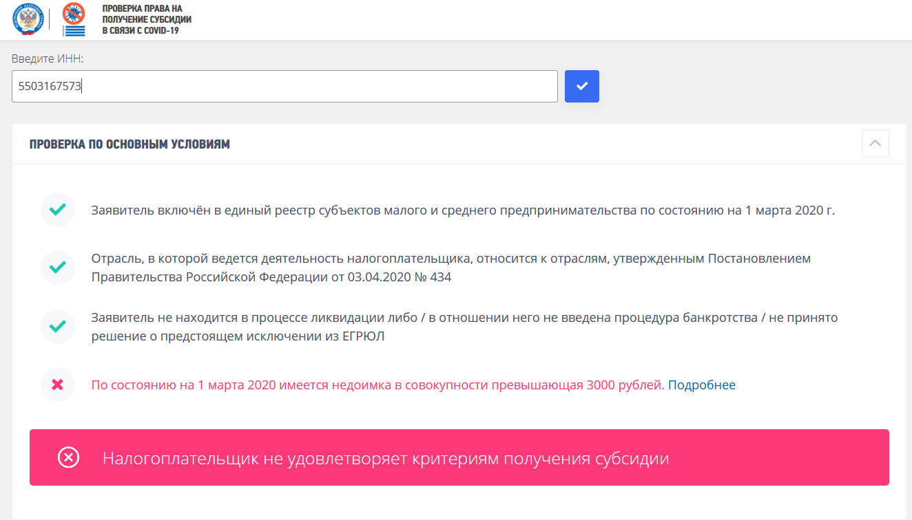Click green check icon beside SME registry line
This screenshot has width=912, height=520.
[x=58, y=210]
